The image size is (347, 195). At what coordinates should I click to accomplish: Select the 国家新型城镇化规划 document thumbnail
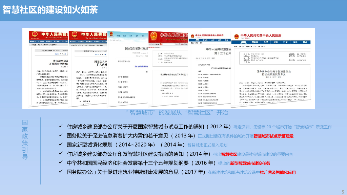(x=128, y=69)
